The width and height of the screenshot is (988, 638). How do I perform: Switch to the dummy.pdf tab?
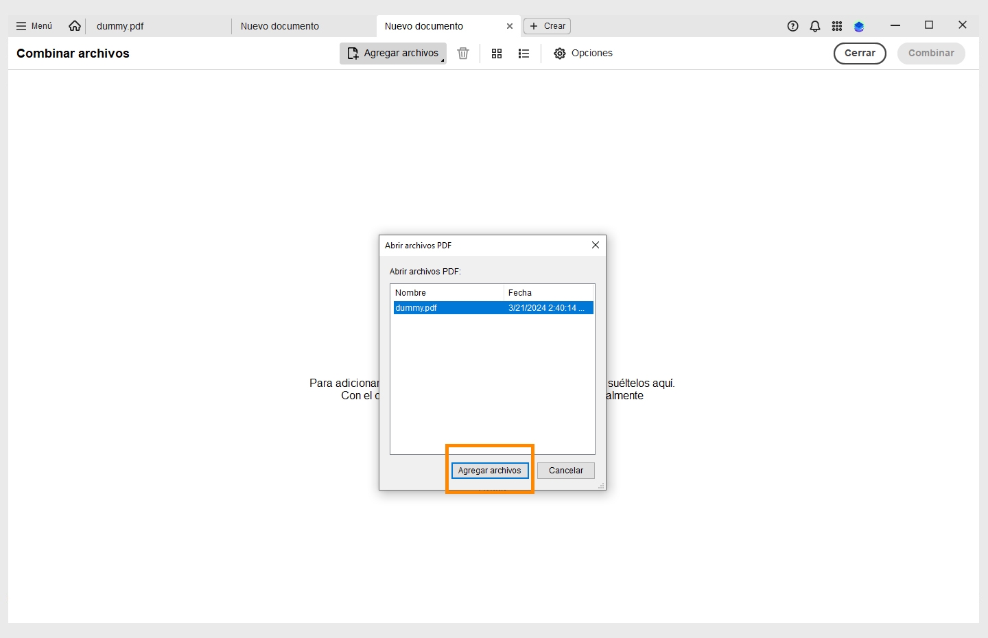click(x=121, y=26)
